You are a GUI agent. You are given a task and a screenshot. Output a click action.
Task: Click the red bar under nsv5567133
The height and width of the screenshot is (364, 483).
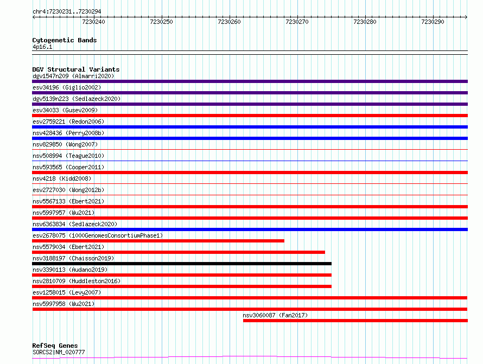(x=250, y=207)
